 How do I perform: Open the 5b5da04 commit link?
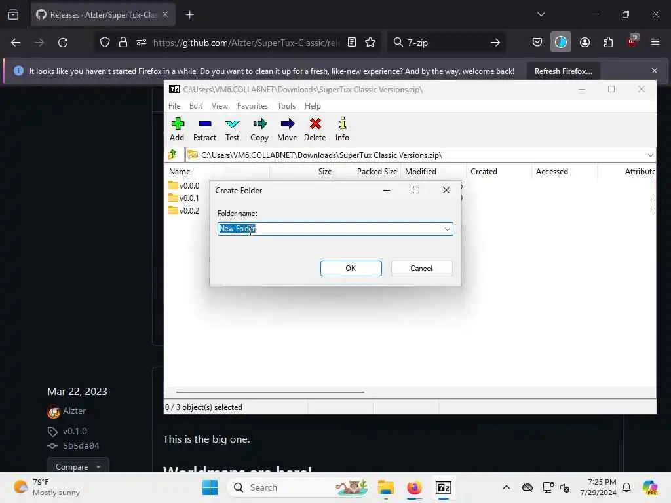[x=81, y=445]
